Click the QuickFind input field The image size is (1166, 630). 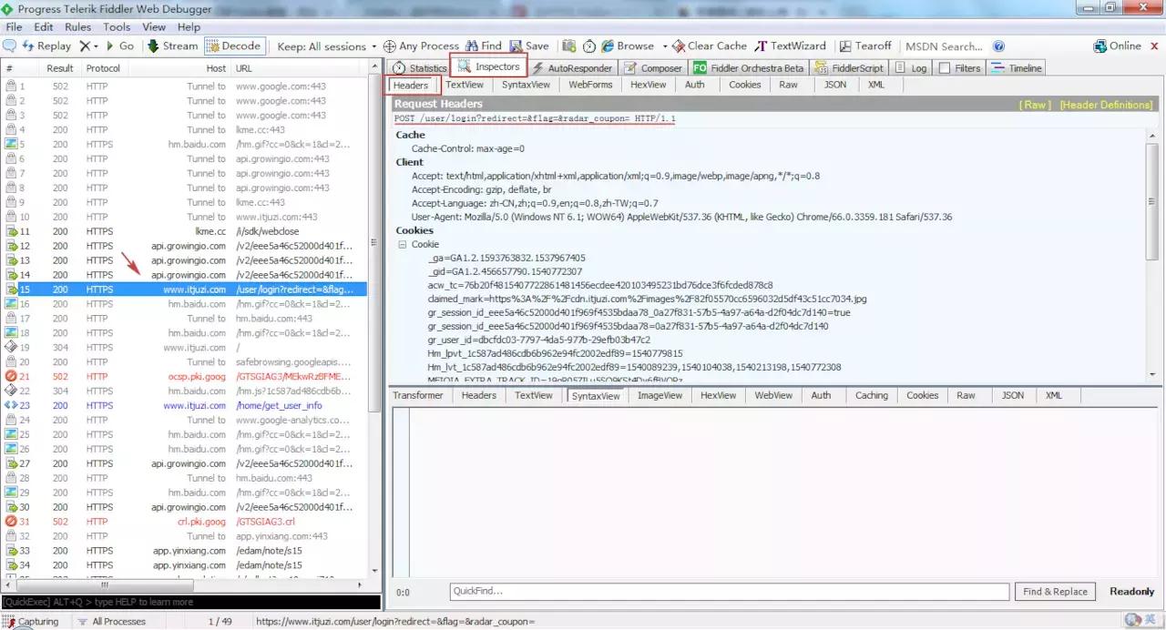point(729,592)
